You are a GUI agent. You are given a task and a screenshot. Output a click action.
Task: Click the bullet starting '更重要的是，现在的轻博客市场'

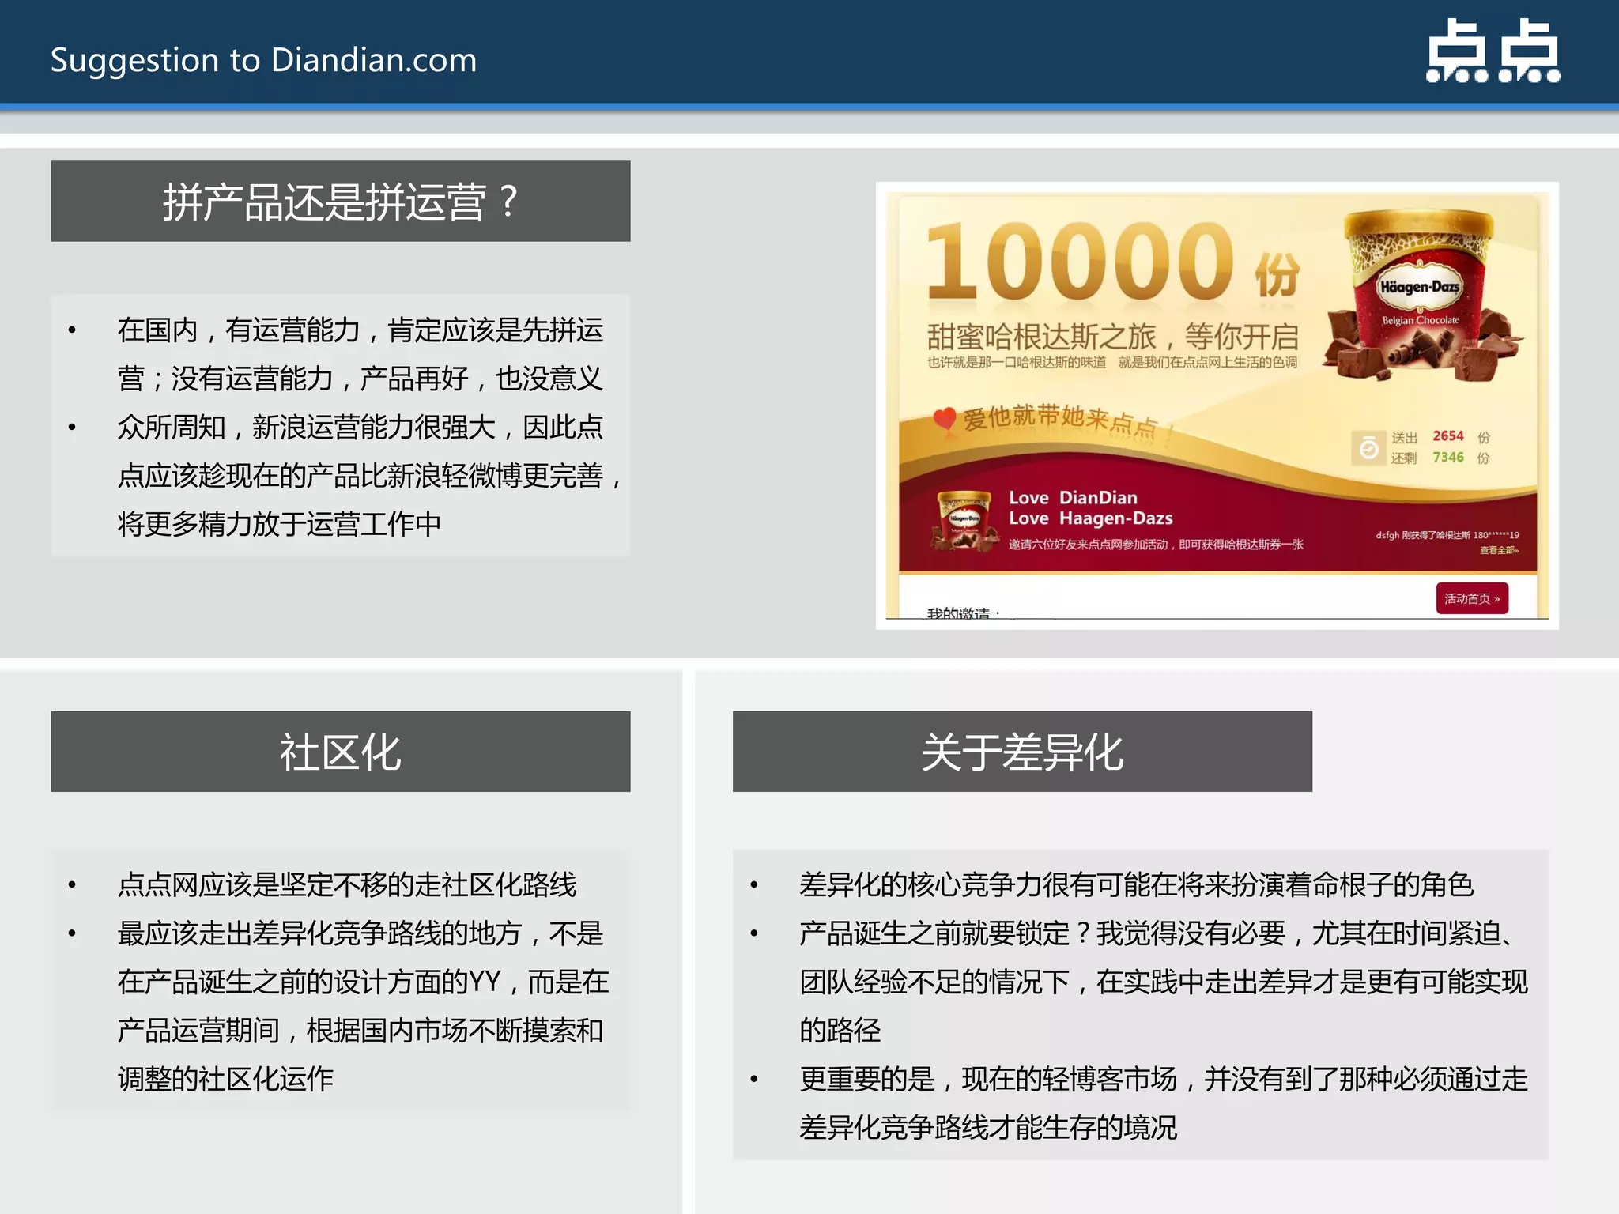click(x=1164, y=1103)
